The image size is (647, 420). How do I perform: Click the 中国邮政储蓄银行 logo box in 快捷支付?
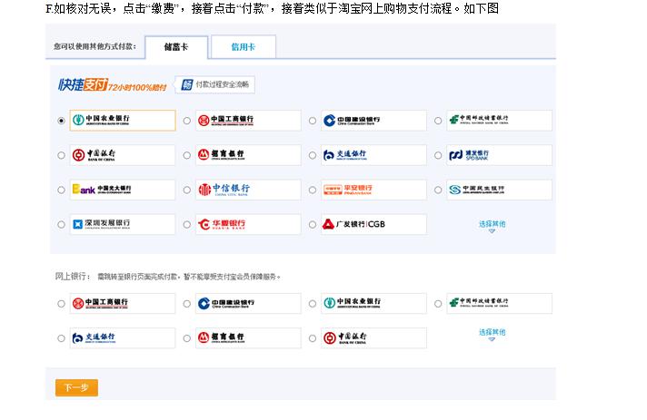(x=499, y=121)
